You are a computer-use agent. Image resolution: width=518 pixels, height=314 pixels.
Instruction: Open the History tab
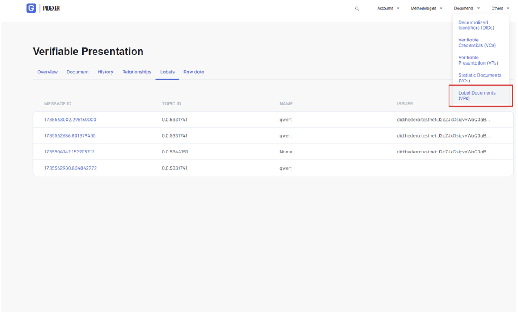[x=106, y=72]
